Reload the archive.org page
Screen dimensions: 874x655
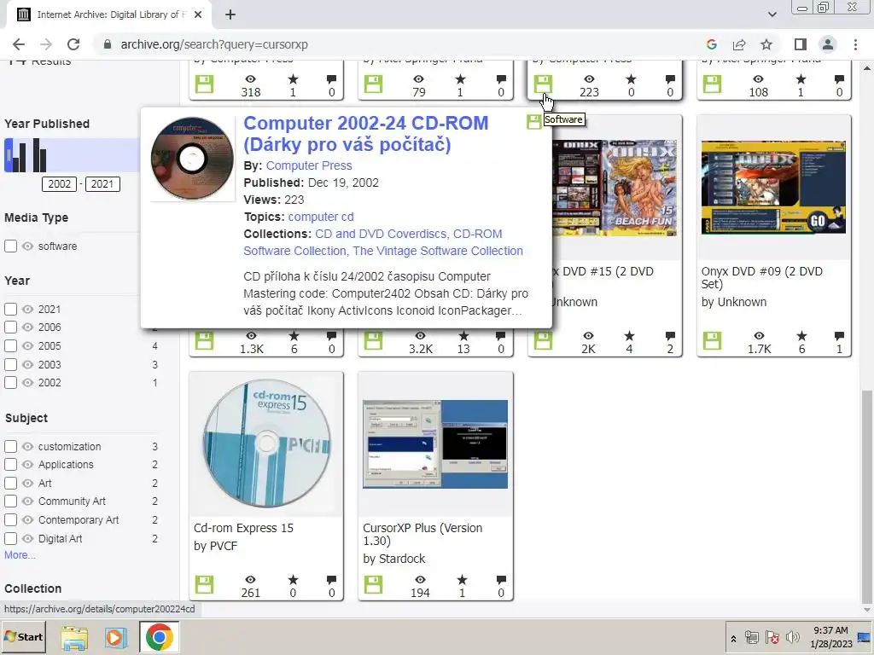(x=73, y=44)
